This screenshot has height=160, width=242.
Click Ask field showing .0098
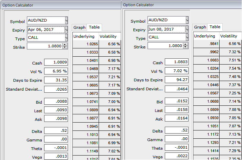coord(56,119)
